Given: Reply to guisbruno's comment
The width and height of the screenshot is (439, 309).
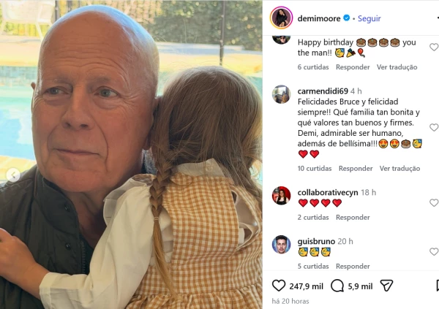Looking at the screenshot, I should tap(353, 266).
